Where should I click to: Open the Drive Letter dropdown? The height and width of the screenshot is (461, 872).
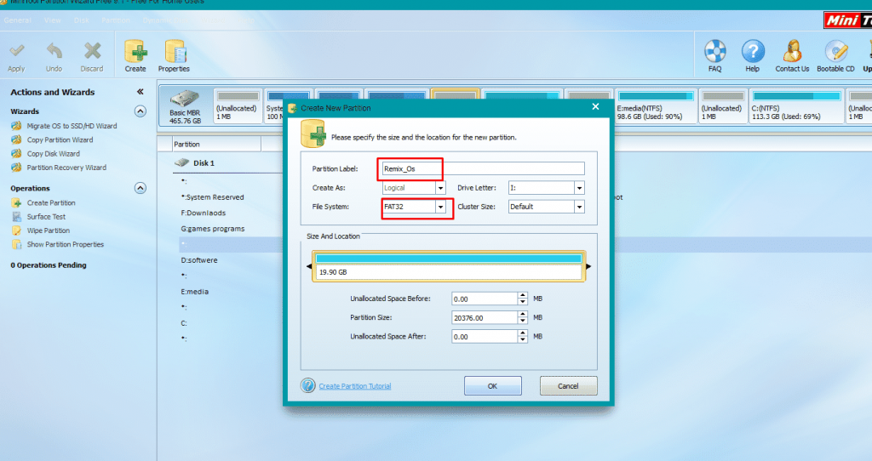coord(579,188)
